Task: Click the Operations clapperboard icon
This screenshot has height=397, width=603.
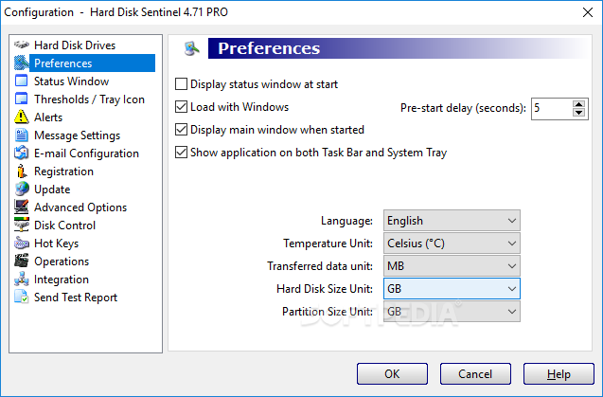Action: point(22,262)
